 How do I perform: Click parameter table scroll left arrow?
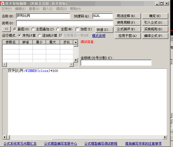click(4, 65)
